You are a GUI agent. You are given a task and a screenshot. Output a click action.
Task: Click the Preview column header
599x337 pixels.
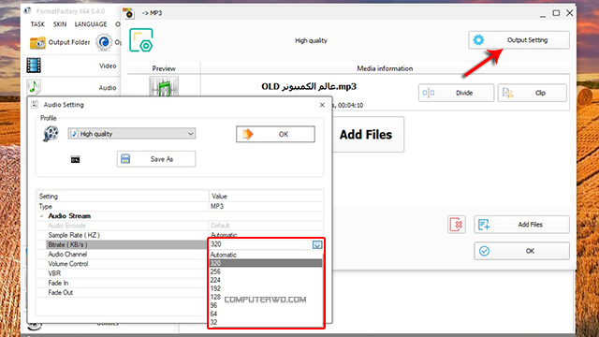pos(164,68)
